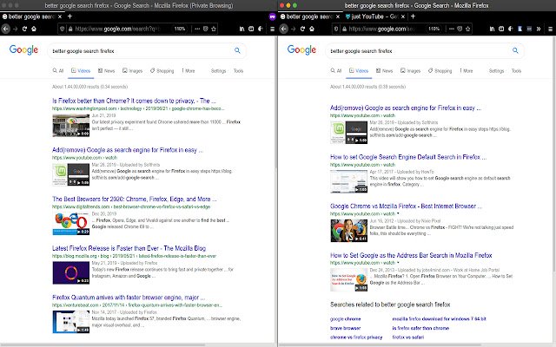Close the tab in private window
The image size is (556, 347).
click(60, 16)
